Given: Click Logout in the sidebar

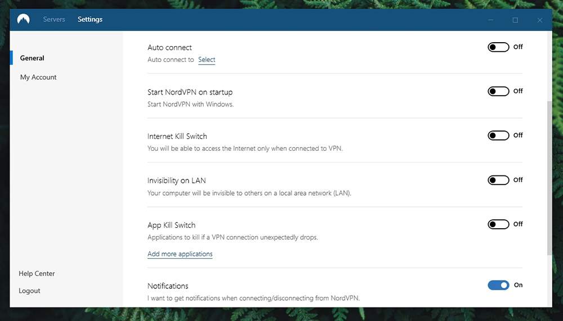Looking at the screenshot, I should click(x=29, y=291).
